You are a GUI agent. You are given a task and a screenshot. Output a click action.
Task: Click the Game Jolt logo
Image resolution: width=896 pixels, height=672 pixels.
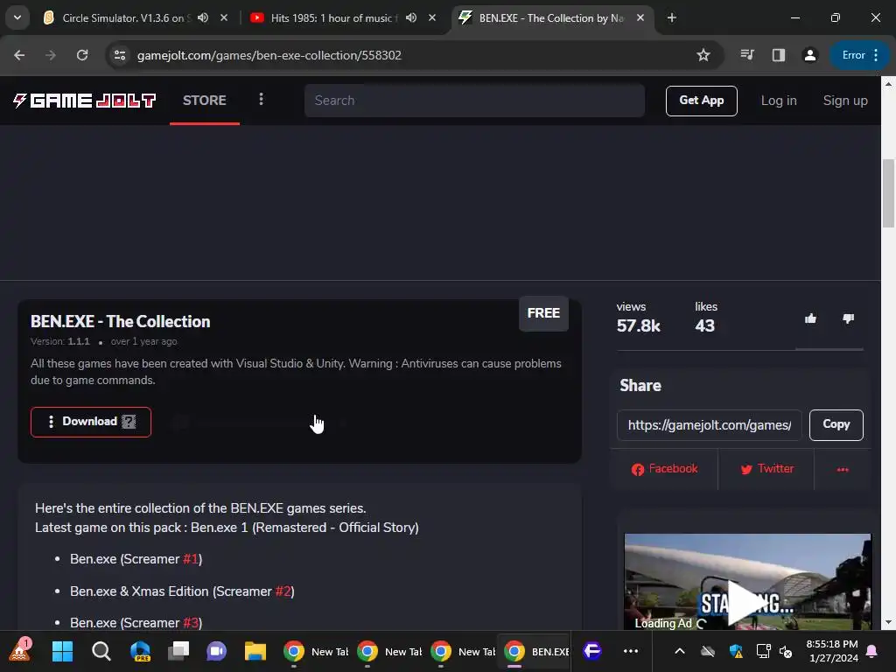coord(85,101)
